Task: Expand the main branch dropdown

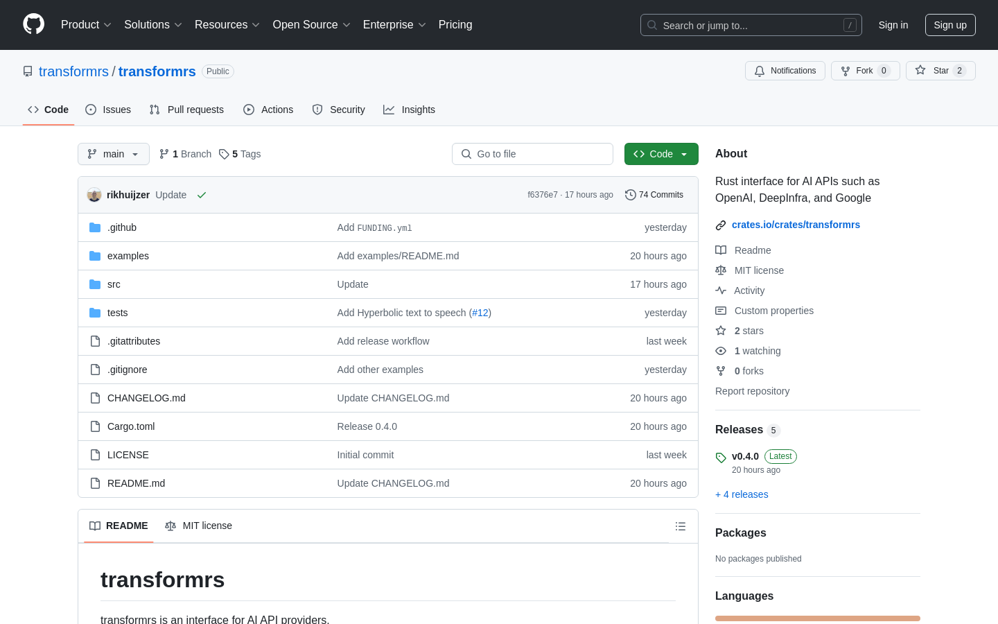Action: 113,154
